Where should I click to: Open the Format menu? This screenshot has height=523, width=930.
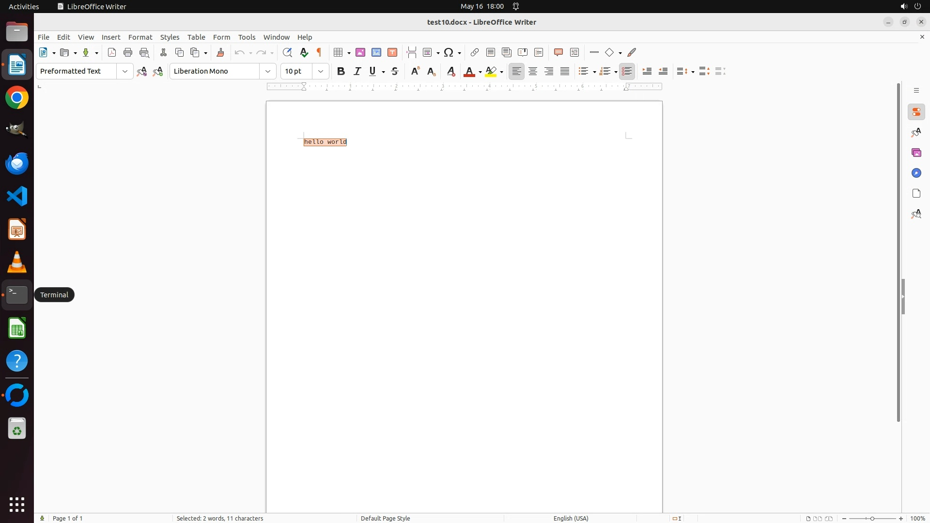[140, 37]
